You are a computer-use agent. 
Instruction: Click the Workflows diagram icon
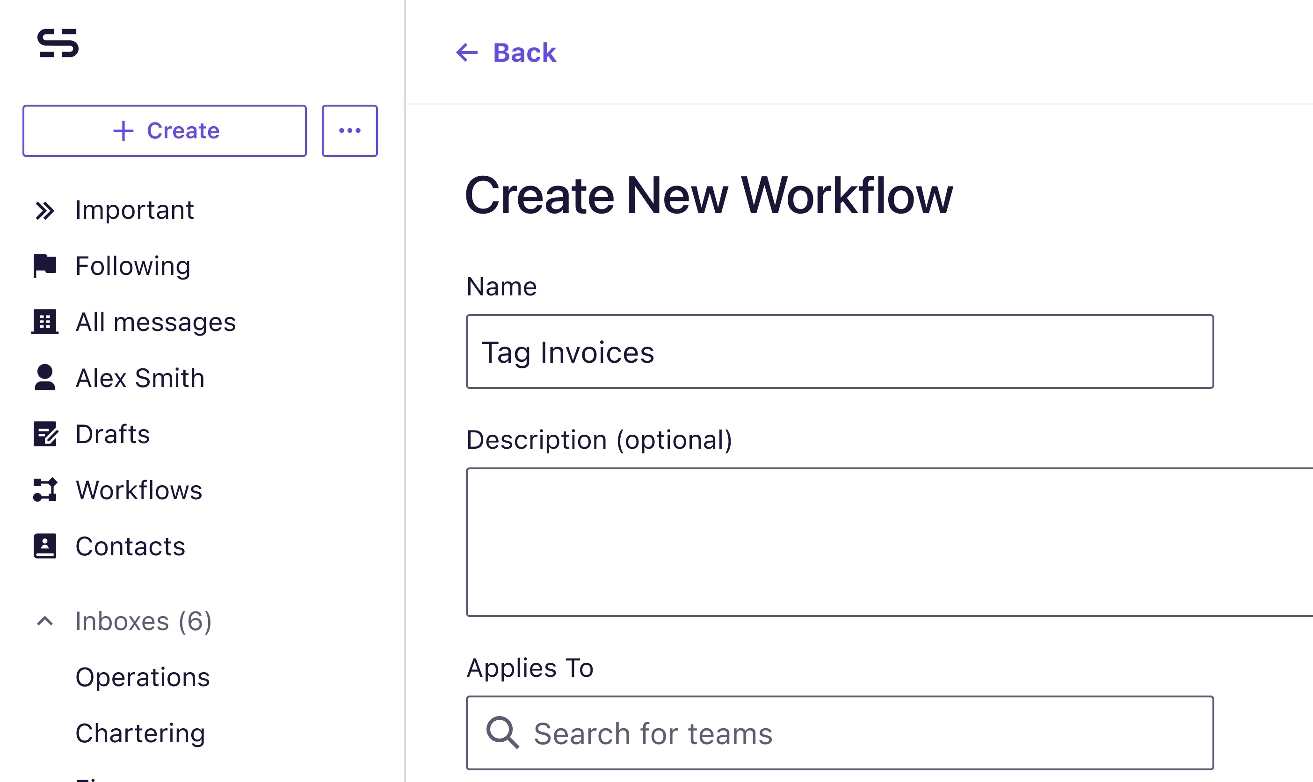pyautogui.click(x=45, y=489)
